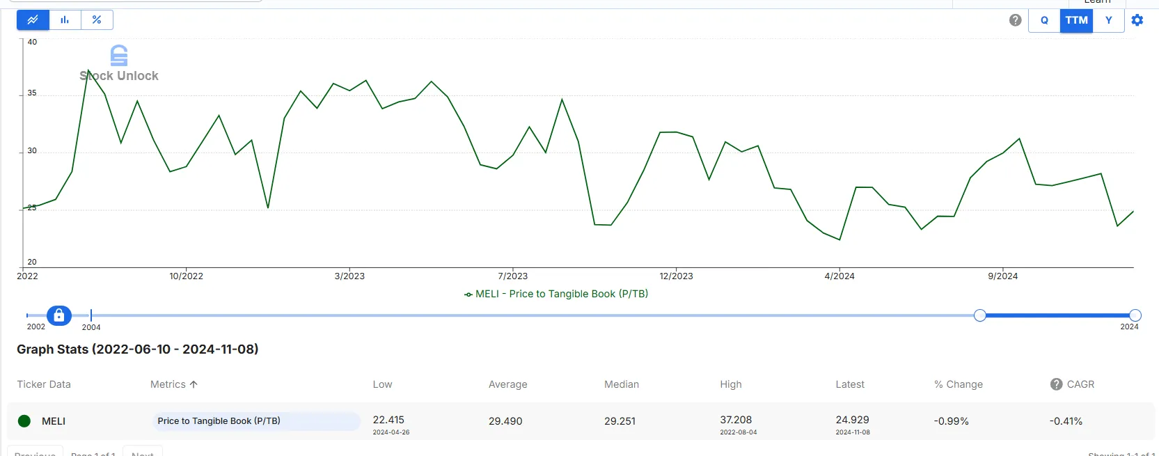Viewport: 1159px width, 456px height.
Task: Click the CAGR value -0.41%
Action: pos(1066,421)
